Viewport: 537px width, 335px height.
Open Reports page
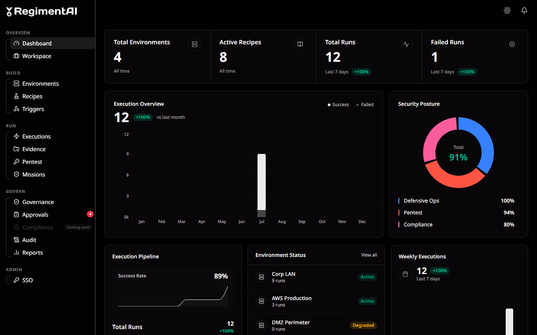click(x=52, y=253)
